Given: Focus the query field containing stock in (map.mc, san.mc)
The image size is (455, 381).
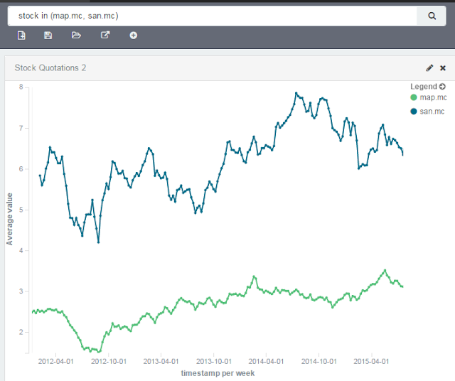Looking at the screenshot, I should coord(212,16).
